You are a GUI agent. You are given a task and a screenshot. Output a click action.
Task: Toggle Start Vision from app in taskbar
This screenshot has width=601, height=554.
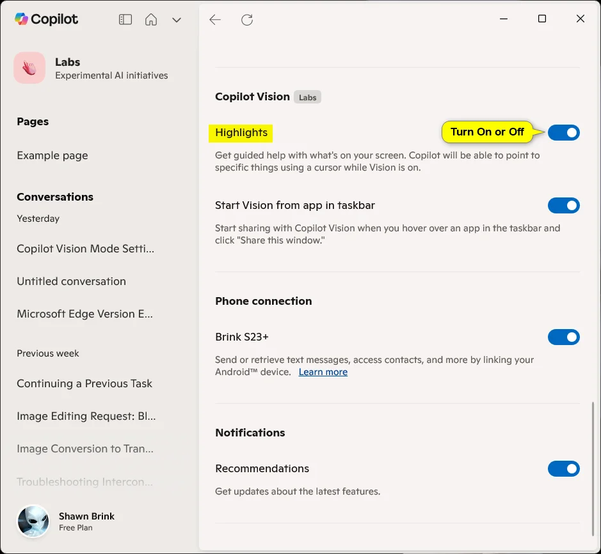point(563,206)
